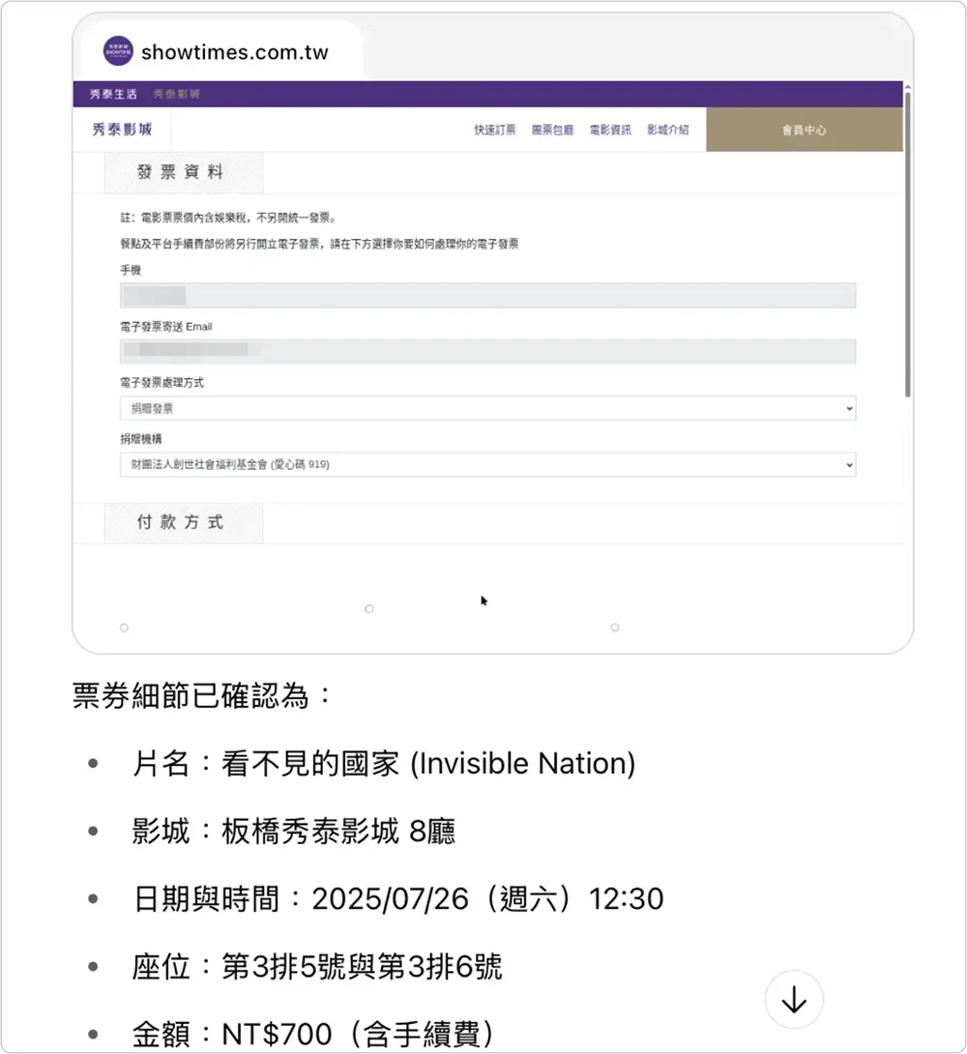Click the 座位 第3排5號 line
Viewport: 967px width, 1054px height.
317,967
